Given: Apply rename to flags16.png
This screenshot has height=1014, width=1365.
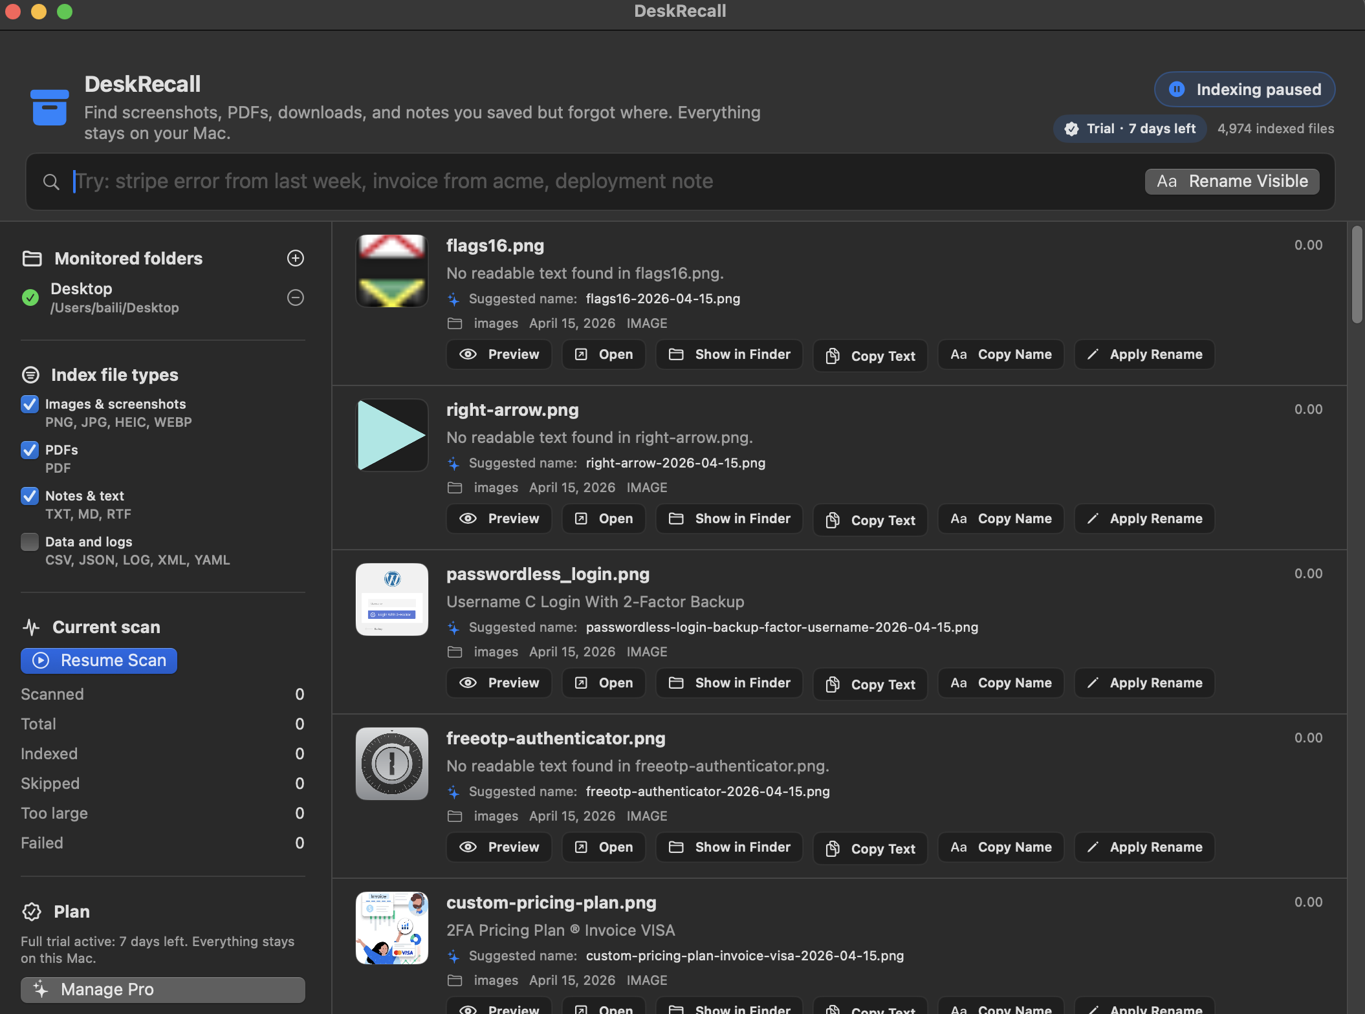Looking at the screenshot, I should pyautogui.click(x=1144, y=354).
